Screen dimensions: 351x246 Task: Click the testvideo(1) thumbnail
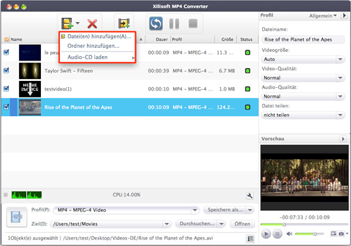click(x=30, y=89)
